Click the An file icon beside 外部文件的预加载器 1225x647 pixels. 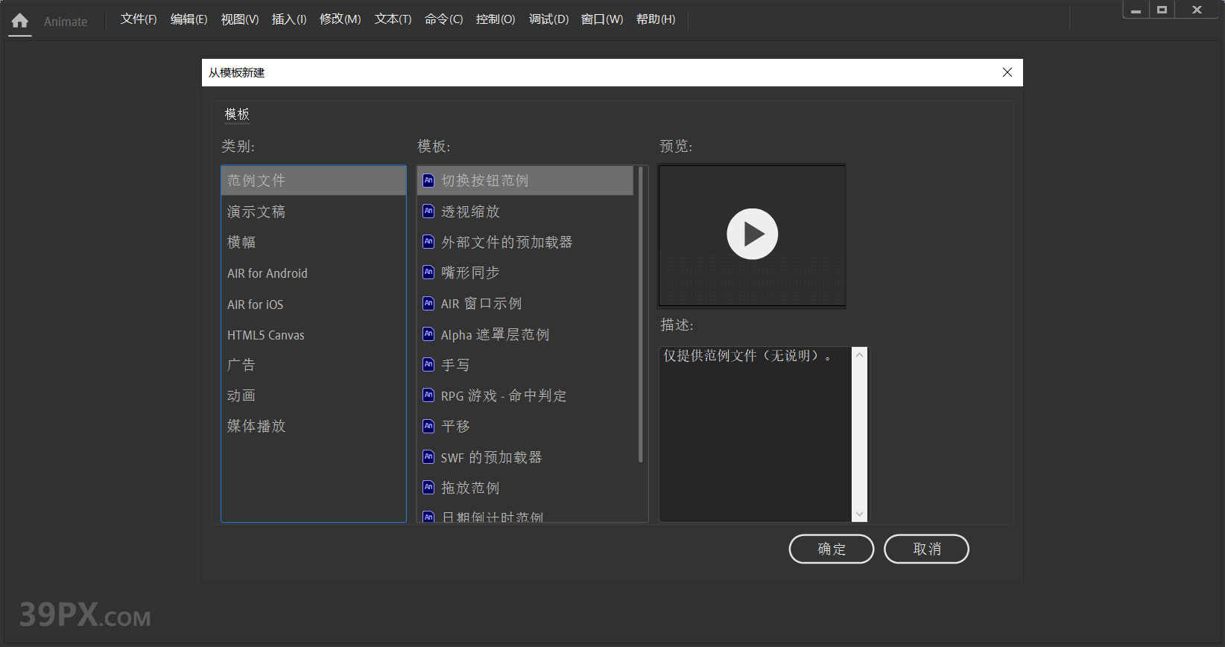point(428,241)
